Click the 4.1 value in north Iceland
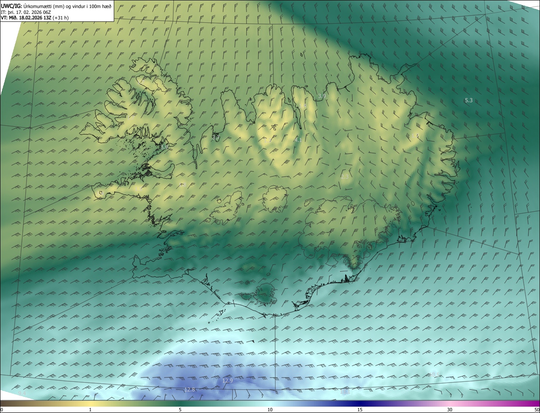Image resolution: width=540 pixels, height=413 pixels. (298, 140)
